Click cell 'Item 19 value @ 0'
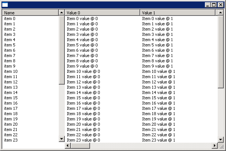The width and height of the screenshot is (226, 151). pyautogui.click(x=84, y=119)
